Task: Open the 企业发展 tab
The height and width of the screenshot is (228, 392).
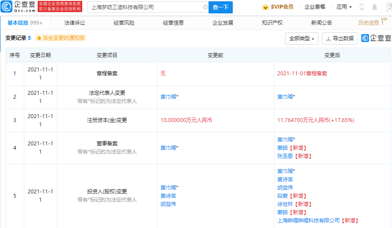Action: 222,23
